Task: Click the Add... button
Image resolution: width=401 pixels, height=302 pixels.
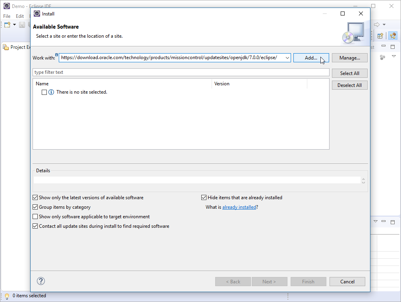Action: [311, 58]
